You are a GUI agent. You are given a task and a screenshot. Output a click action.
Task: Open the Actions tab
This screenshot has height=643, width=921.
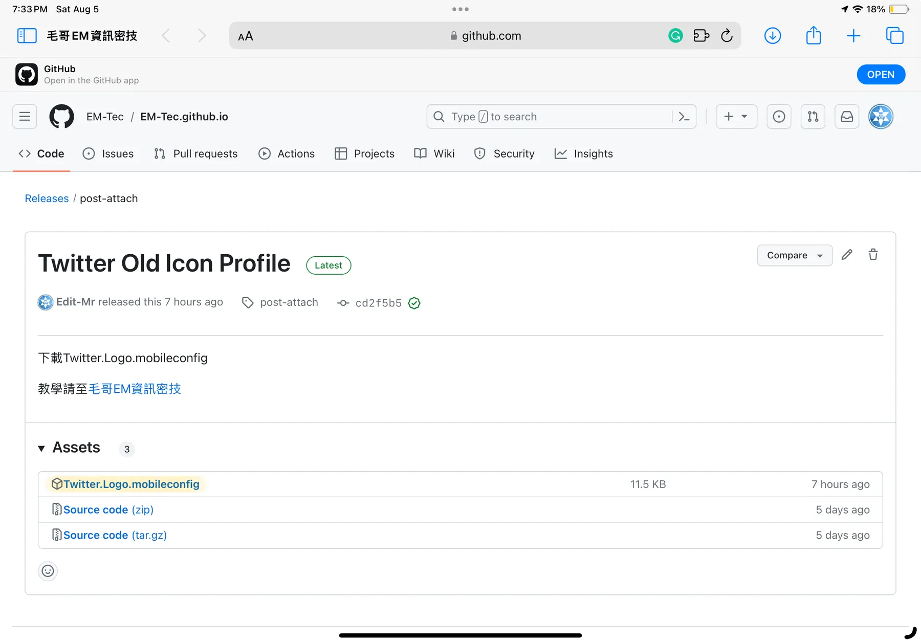287,153
